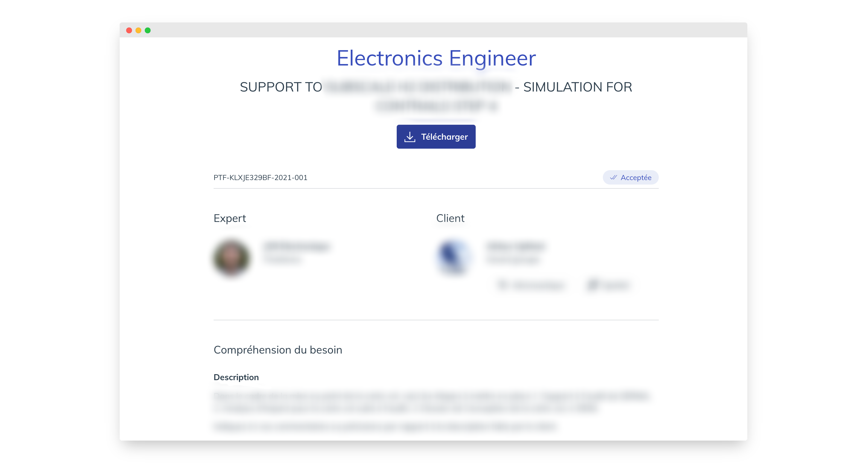Click the second blurred button under the client
This screenshot has width=867, height=463.
click(x=608, y=285)
